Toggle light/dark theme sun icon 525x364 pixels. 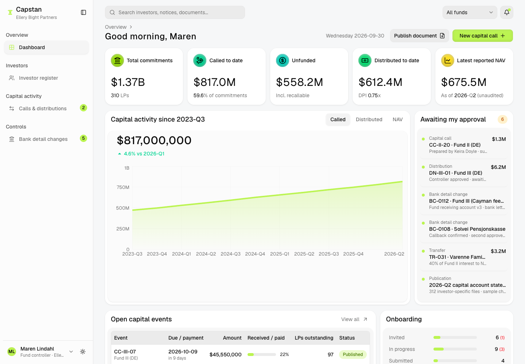[83, 352]
